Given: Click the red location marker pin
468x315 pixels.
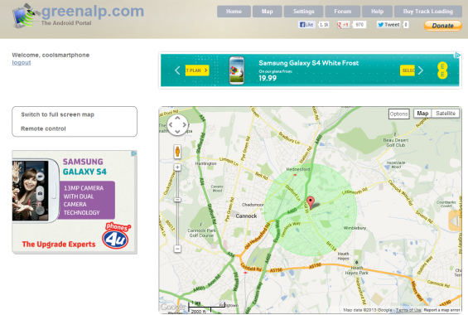Looking at the screenshot, I should click(311, 202).
